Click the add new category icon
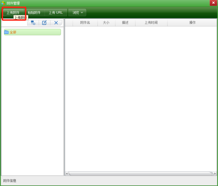 click(x=33, y=23)
